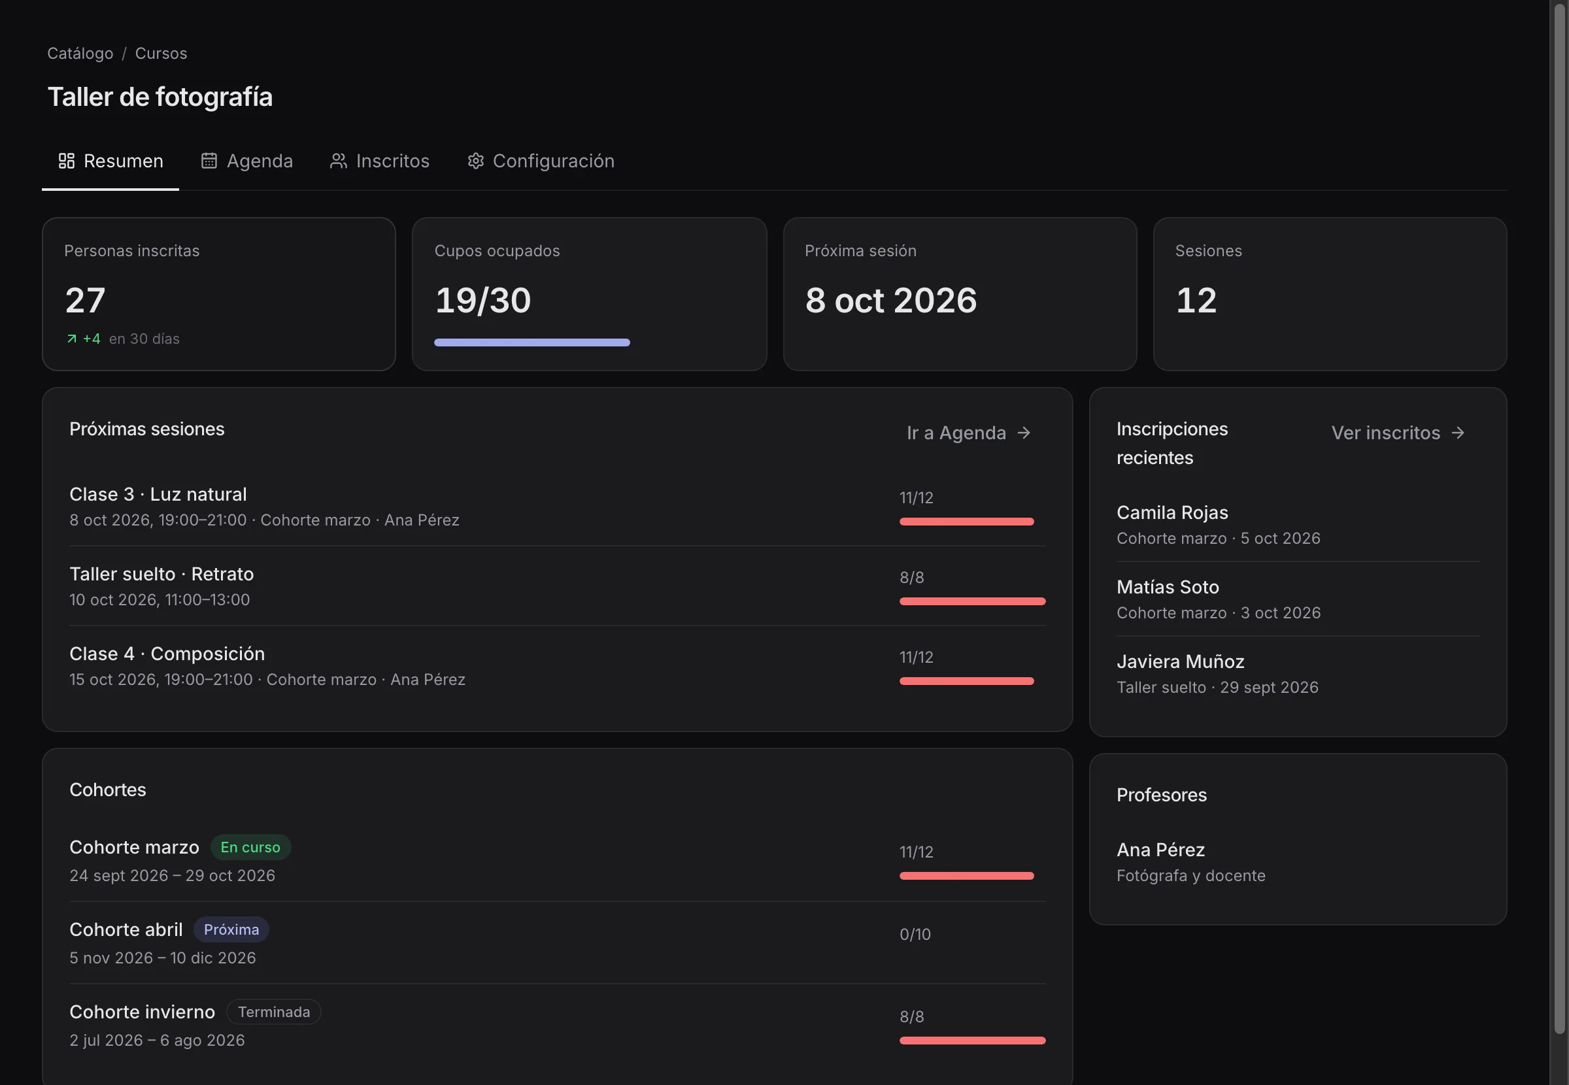Click the gear icon beside Configuración

pos(476,161)
